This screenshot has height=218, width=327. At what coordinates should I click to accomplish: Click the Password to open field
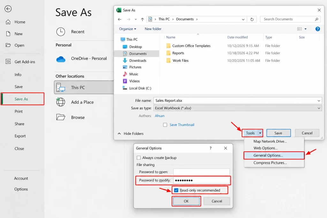click(202, 172)
